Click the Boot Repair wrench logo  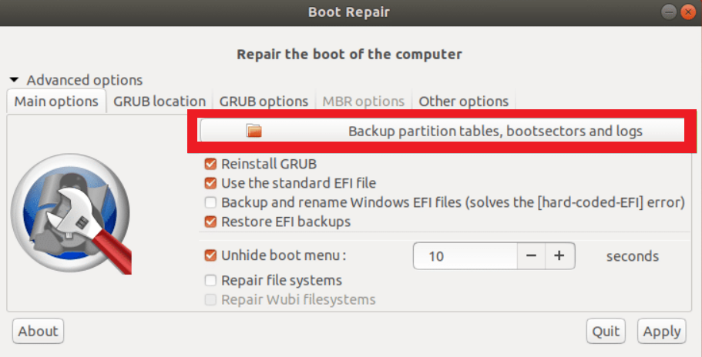pos(71,214)
